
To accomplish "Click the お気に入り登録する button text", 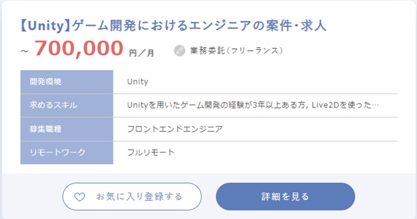I will (139, 197).
